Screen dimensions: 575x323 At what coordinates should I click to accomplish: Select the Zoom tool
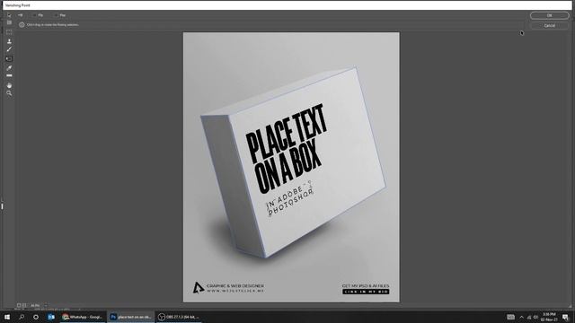pyautogui.click(x=9, y=93)
